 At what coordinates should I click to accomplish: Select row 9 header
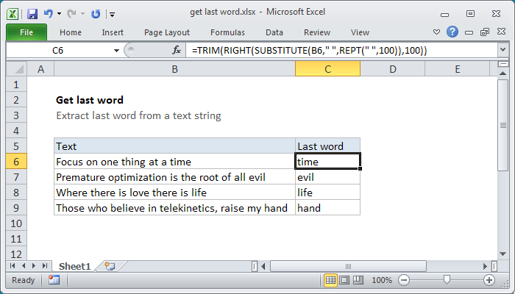[16, 208]
